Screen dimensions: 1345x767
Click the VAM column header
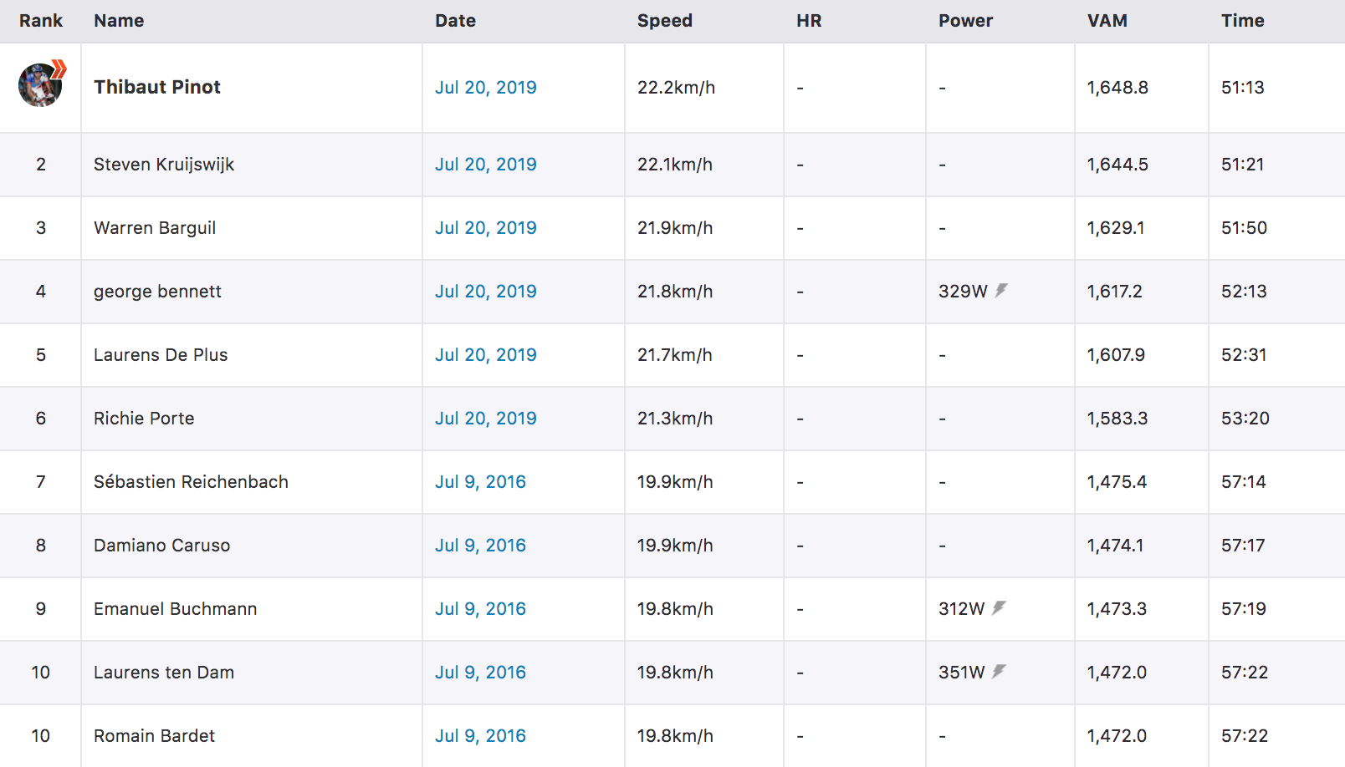coord(1107,21)
